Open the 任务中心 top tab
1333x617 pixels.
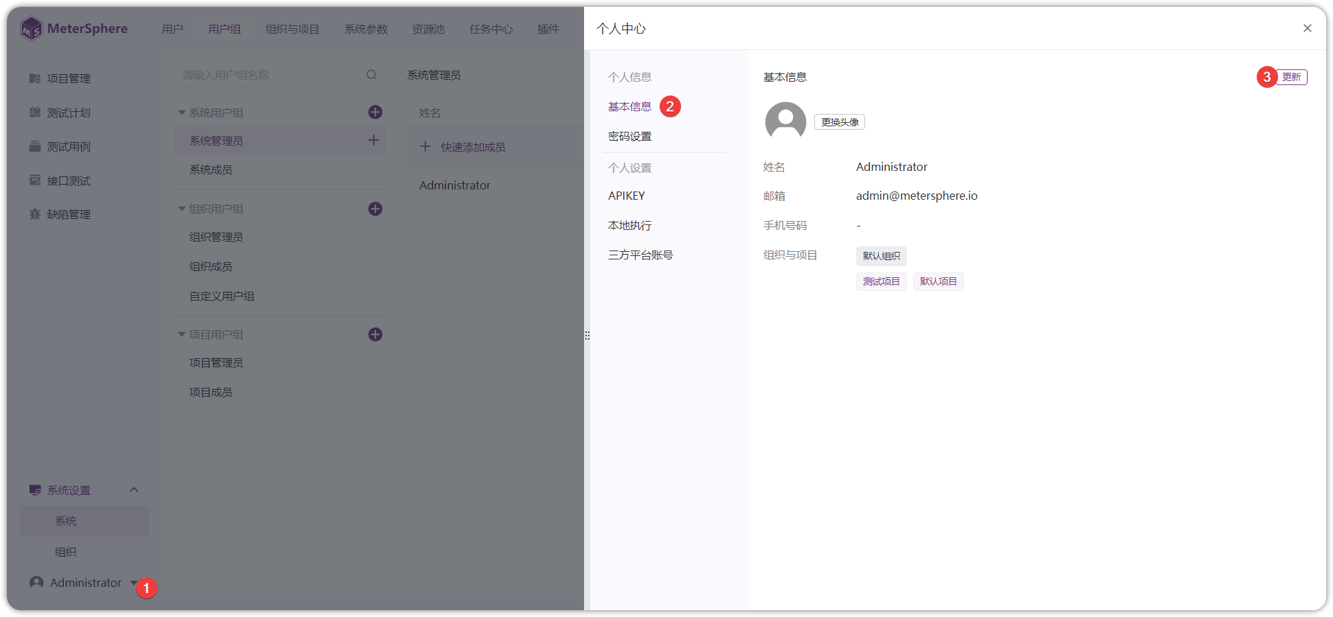click(491, 29)
